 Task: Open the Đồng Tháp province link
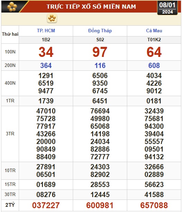(100, 31)
